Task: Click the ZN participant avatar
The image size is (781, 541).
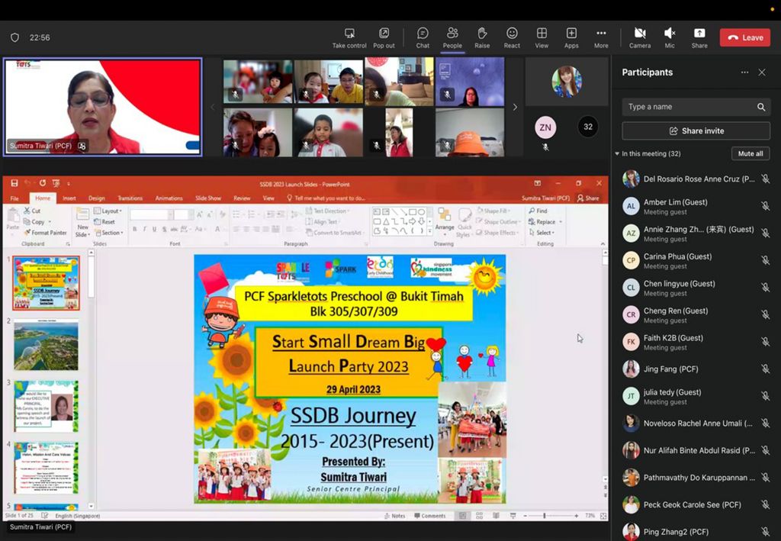Action: [x=545, y=127]
